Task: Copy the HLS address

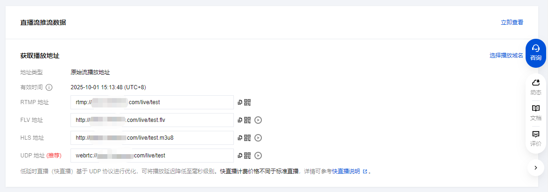Action: 240,138
